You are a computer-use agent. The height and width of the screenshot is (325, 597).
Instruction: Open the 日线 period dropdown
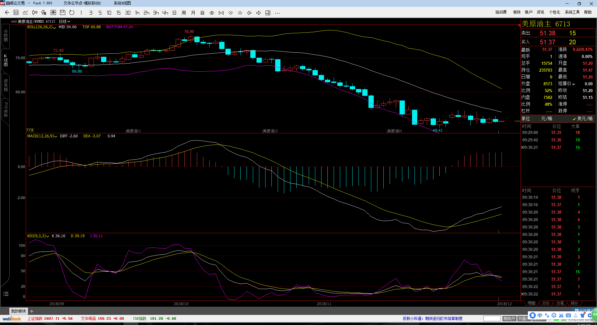click(65, 21)
